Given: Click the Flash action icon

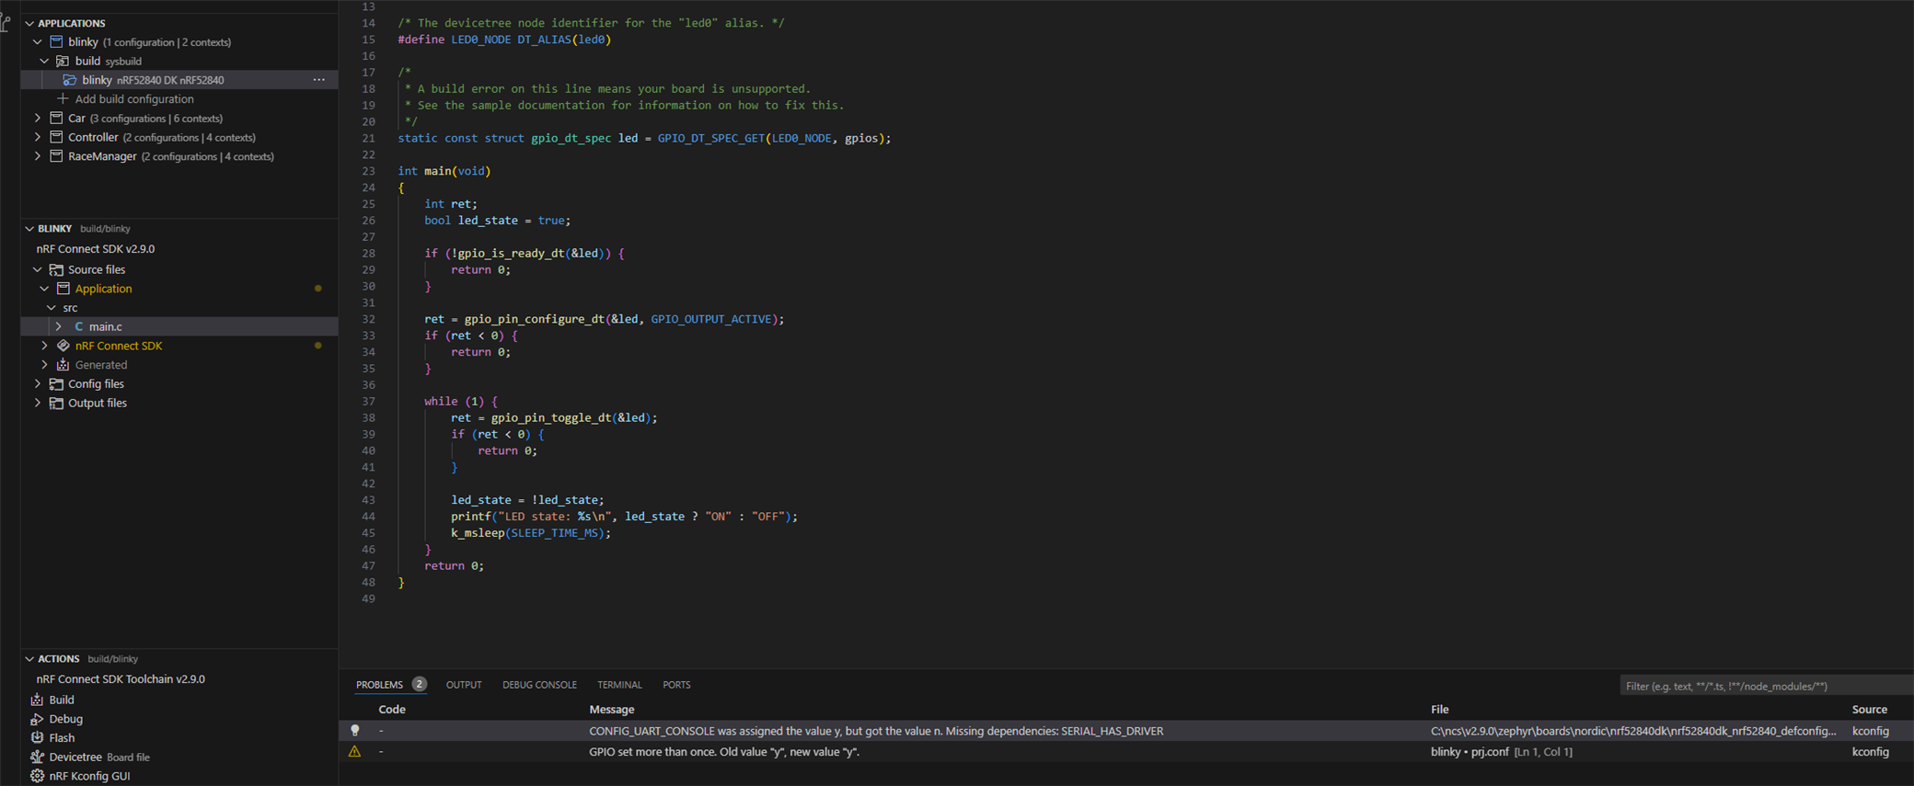Looking at the screenshot, I should 37,737.
